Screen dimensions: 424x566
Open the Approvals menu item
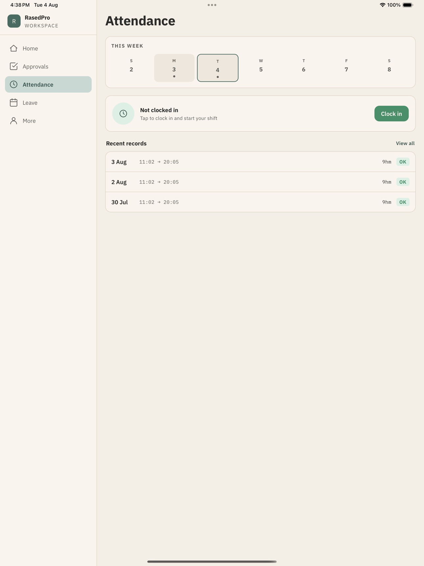(x=48, y=66)
